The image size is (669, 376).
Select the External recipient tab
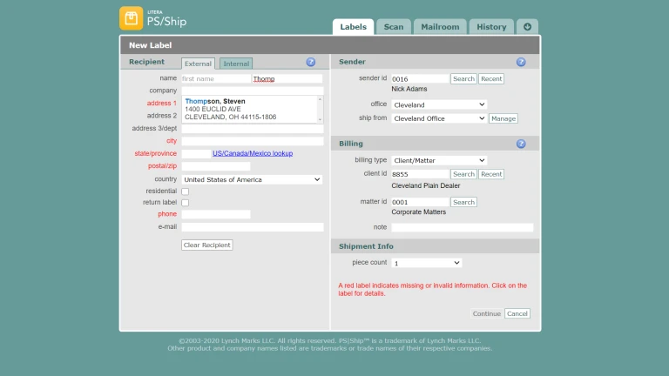coord(198,64)
